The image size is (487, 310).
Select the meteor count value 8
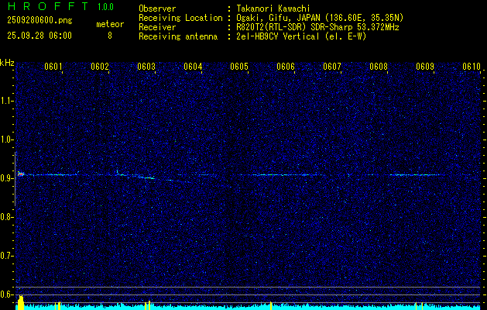[110, 36]
